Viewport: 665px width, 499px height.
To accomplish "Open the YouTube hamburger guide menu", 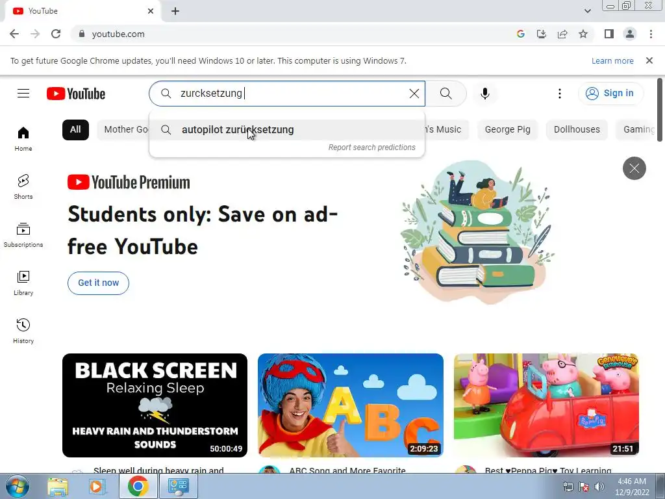I will tap(23, 94).
